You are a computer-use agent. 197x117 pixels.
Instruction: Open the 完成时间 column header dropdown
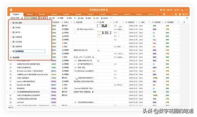pyautogui.click(x=137, y=22)
